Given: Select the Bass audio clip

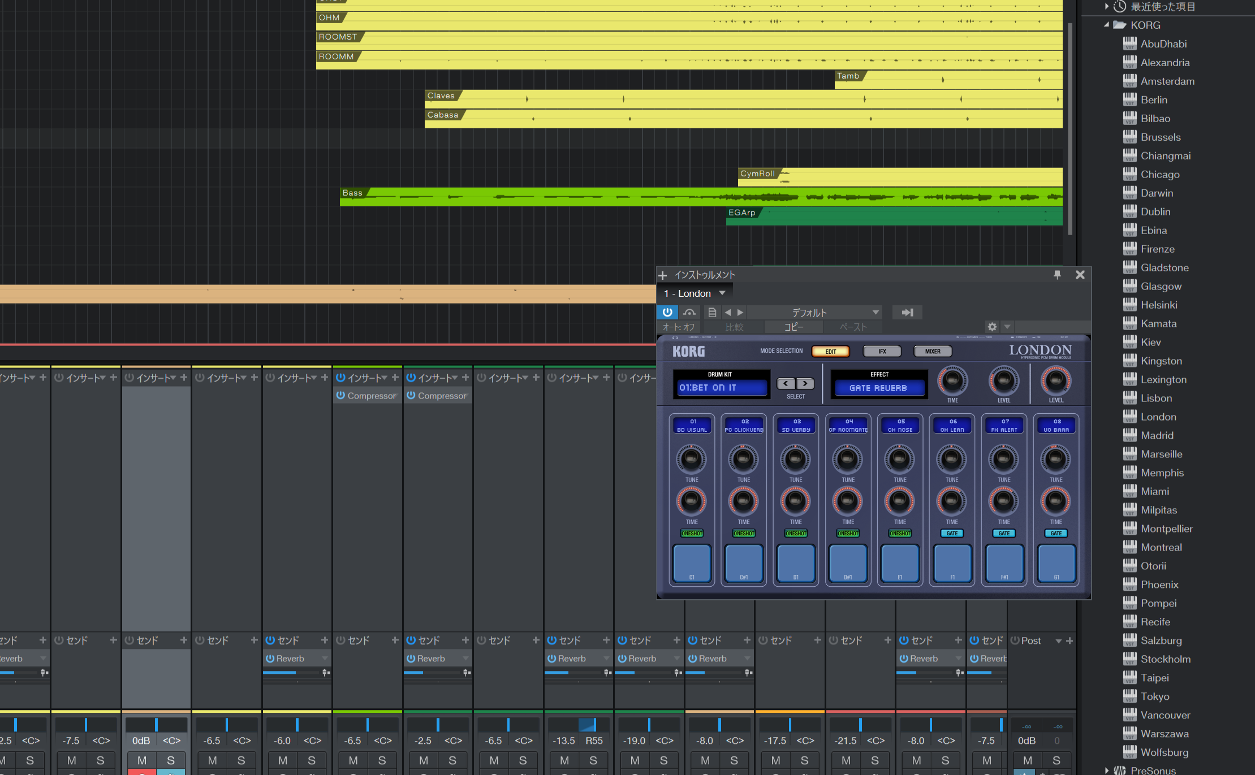Looking at the screenshot, I should point(701,197).
